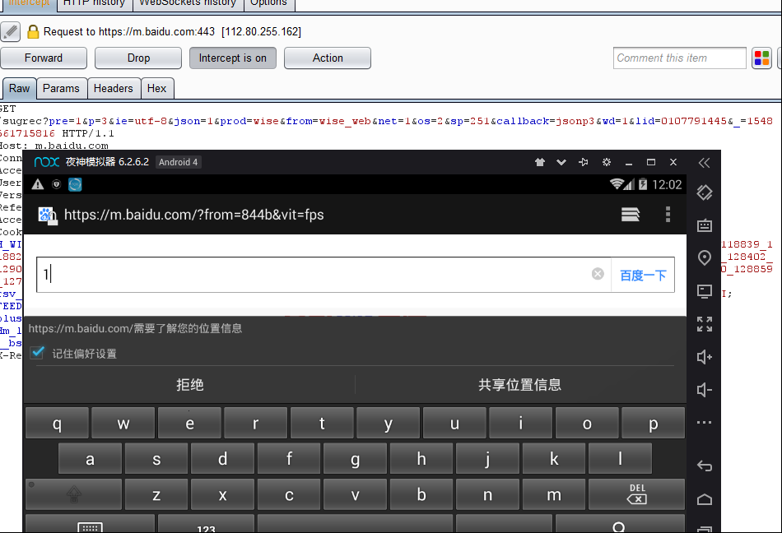The image size is (782, 533).
Task: Click the shield icon in Android status bar
Action: [x=56, y=184]
